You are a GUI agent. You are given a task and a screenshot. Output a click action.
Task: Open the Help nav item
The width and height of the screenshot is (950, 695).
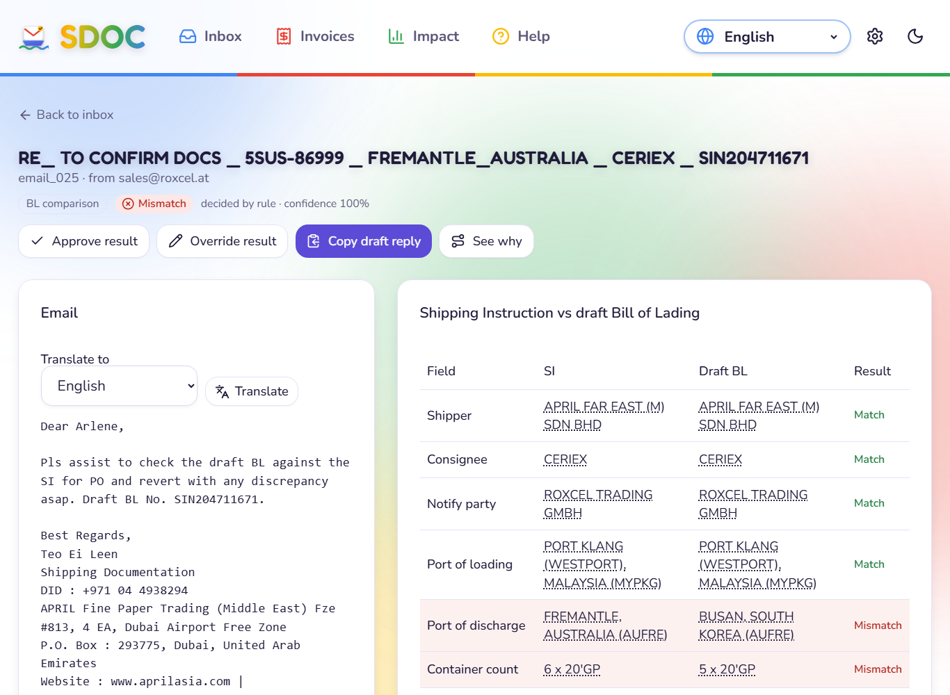(521, 36)
